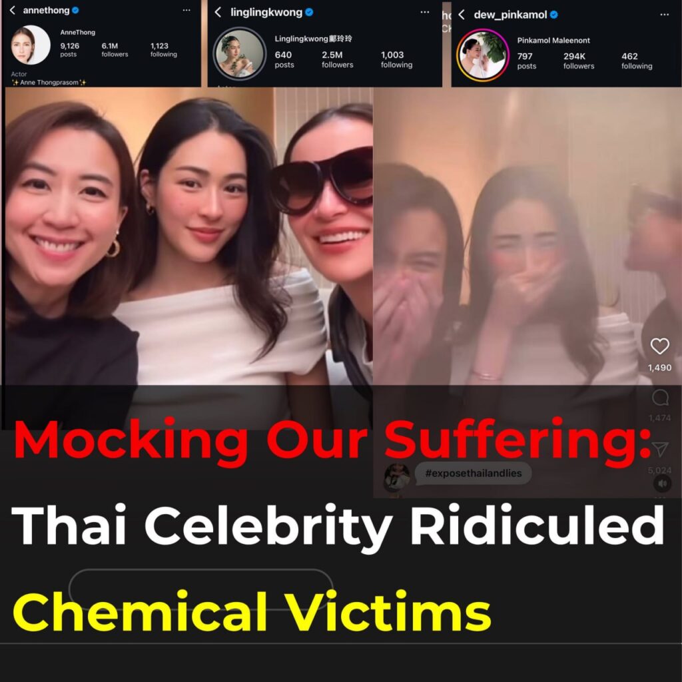View annethong 9,126 posts count
682x682 pixels.
click(69, 49)
